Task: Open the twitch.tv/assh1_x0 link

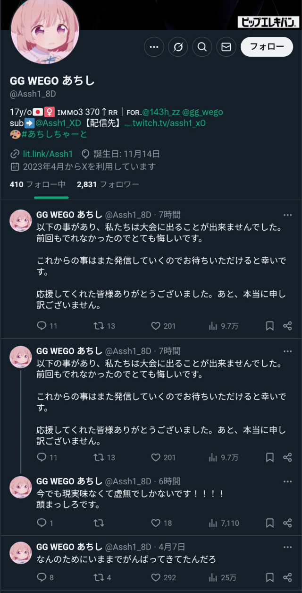Action: pyautogui.click(x=168, y=123)
